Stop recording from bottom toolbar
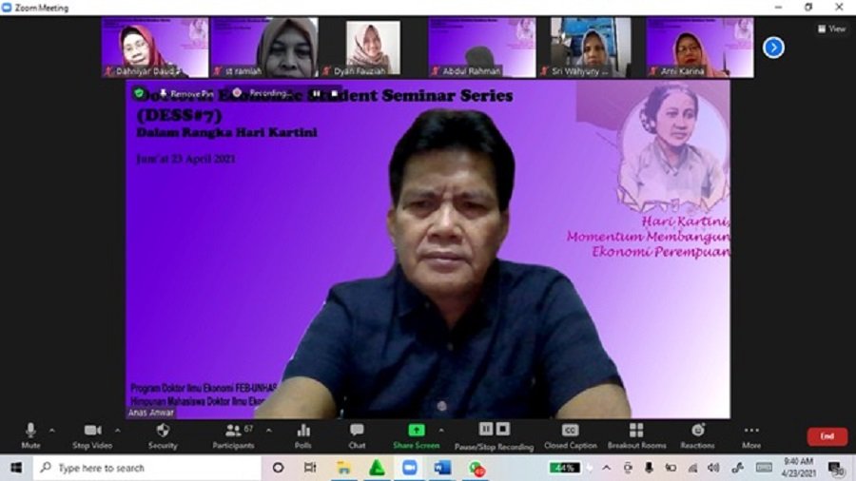856x481 pixels. point(503,429)
